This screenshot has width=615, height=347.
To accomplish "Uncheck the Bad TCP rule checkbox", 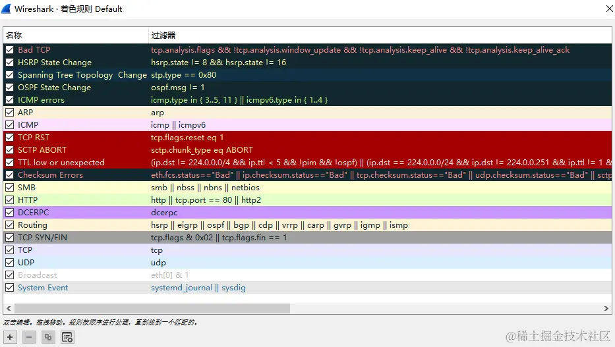I will [x=10, y=50].
